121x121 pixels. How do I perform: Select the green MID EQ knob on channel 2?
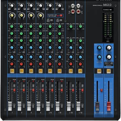tap(21, 34)
